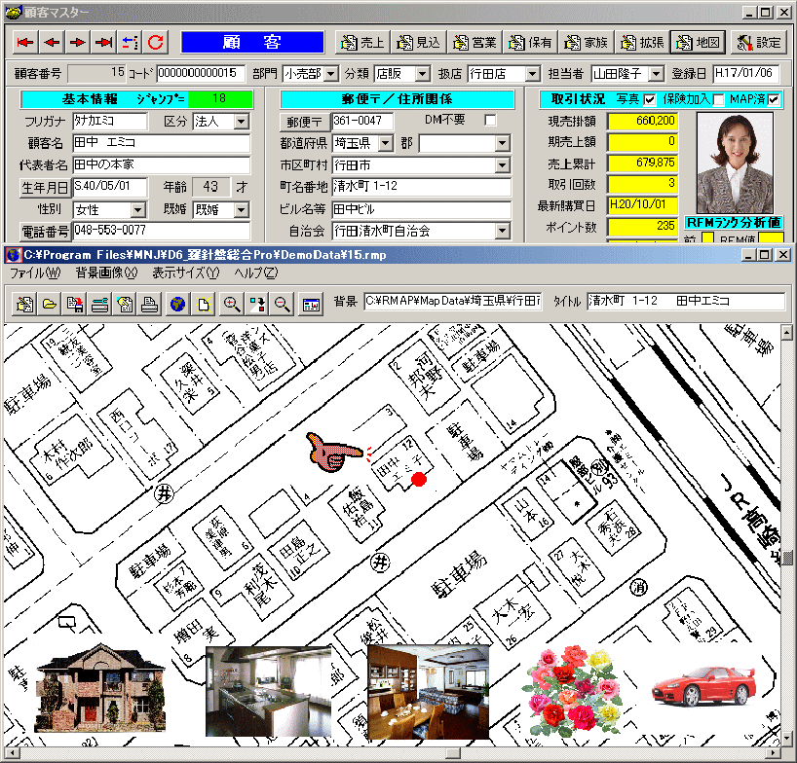The image size is (797, 763).
Task: Open the ファイル(W) menu
Action: (35, 273)
